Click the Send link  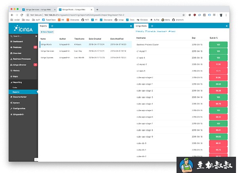(172, 32)
